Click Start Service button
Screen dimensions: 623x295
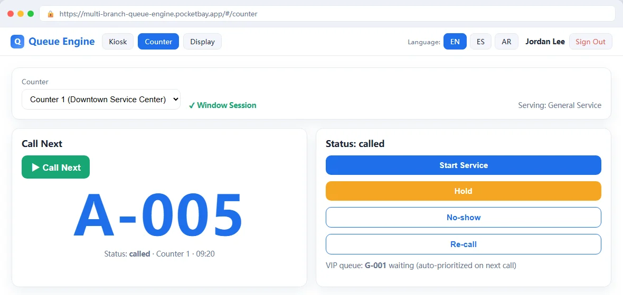[463, 165]
